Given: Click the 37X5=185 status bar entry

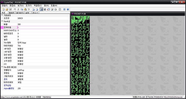Looking at the screenshot, I should (143, 97).
